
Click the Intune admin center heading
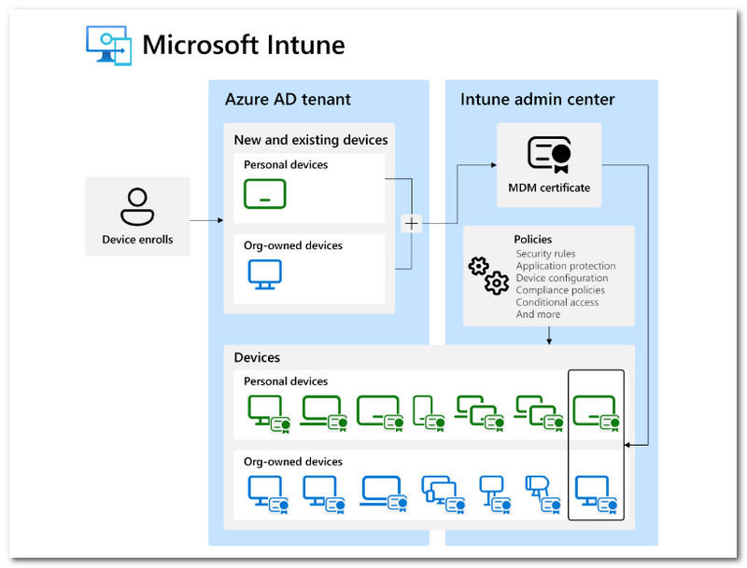538,99
